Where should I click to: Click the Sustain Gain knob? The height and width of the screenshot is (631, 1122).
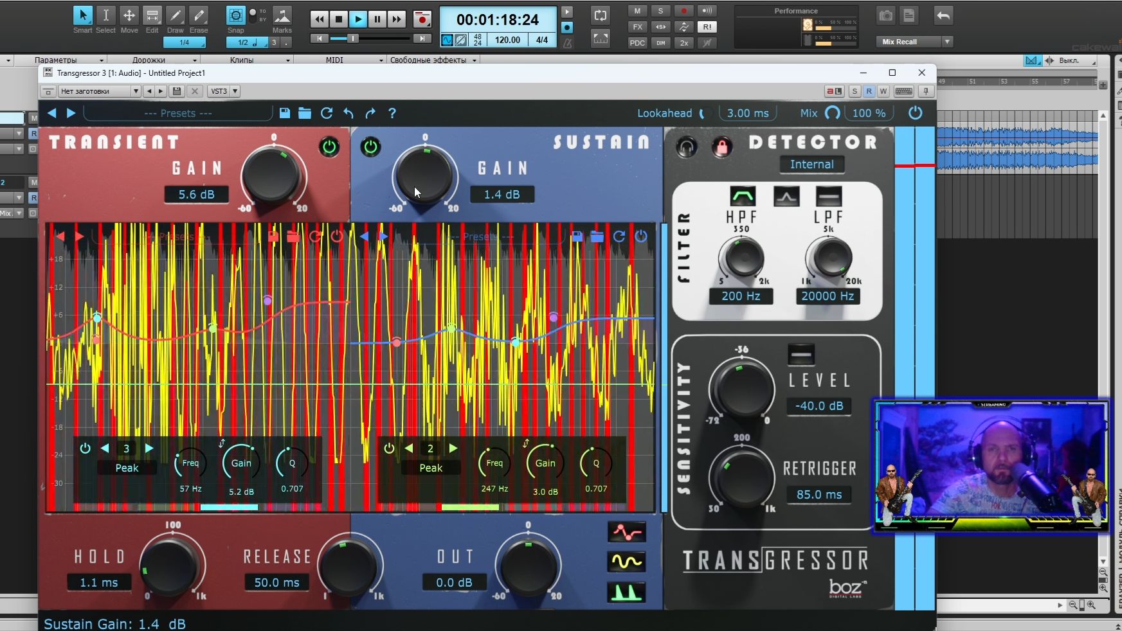(x=424, y=174)
